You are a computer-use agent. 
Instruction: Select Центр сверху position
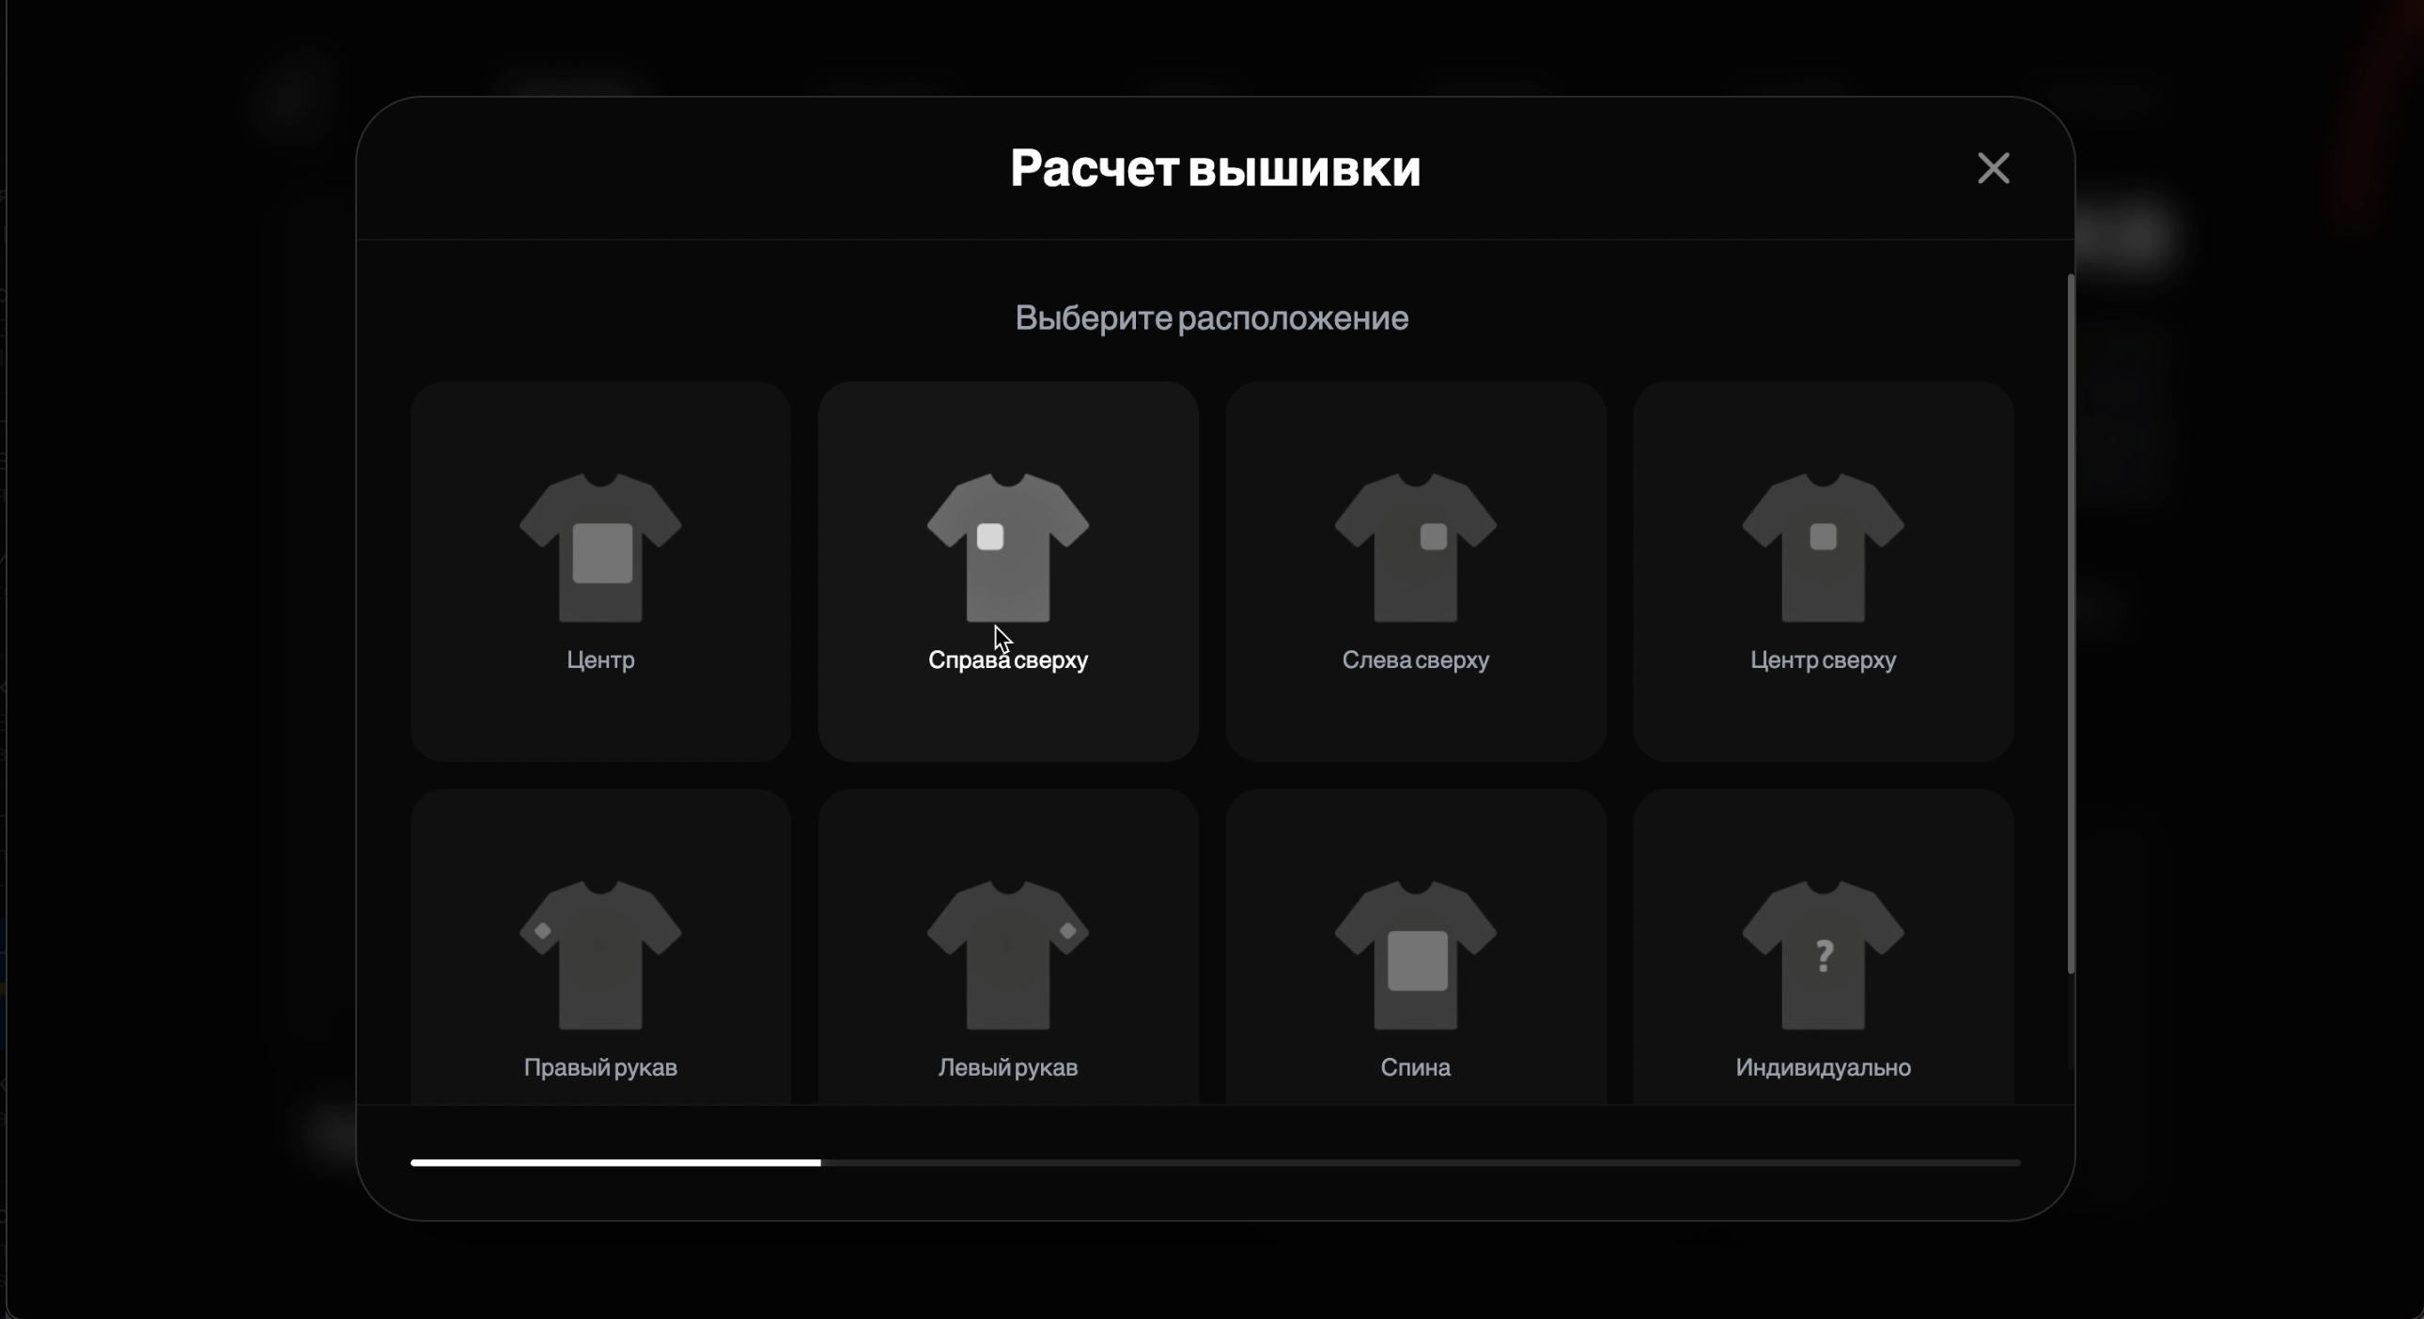1822,571
